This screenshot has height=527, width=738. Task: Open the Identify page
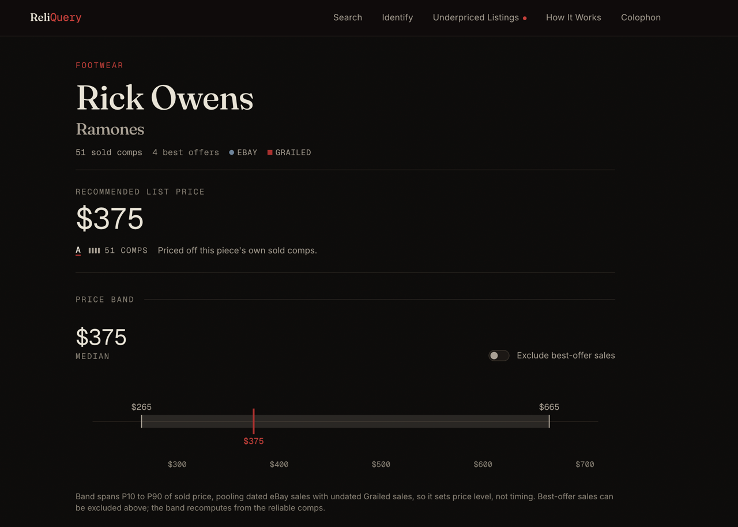pos(397,17)
